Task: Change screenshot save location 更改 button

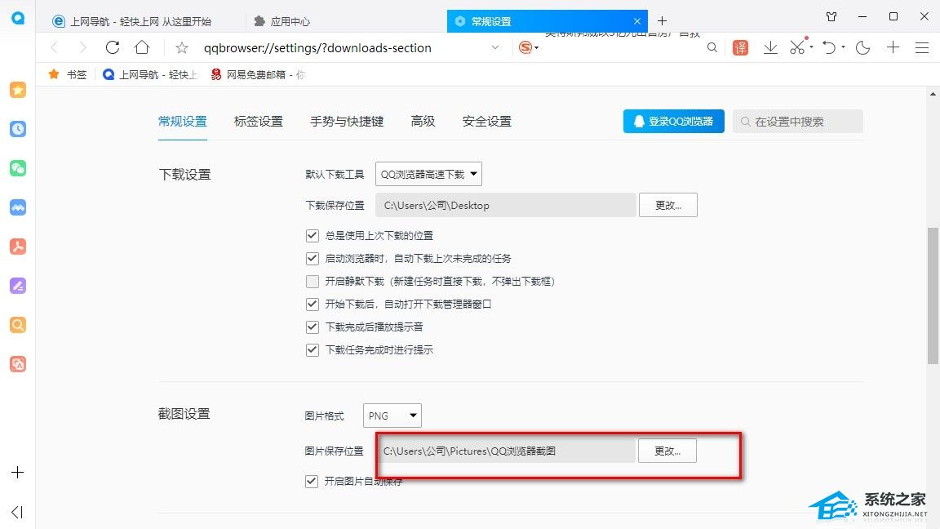Action: [x=667, y=451]
